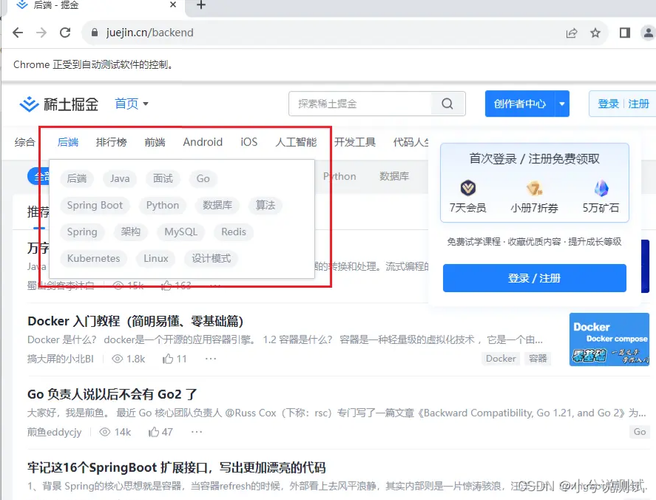This screenshot has height=500, width=656.
Task: Switch to the 综合 category tab
Action: point(24,142)
